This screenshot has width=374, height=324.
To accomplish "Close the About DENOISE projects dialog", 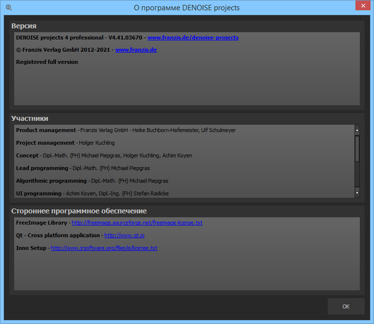I will click(x=363, y=5).
